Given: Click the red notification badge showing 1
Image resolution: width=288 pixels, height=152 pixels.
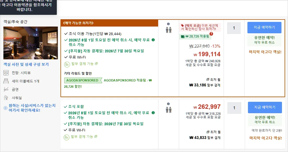Looking at the screenshot, I should (x=211, y=34).
